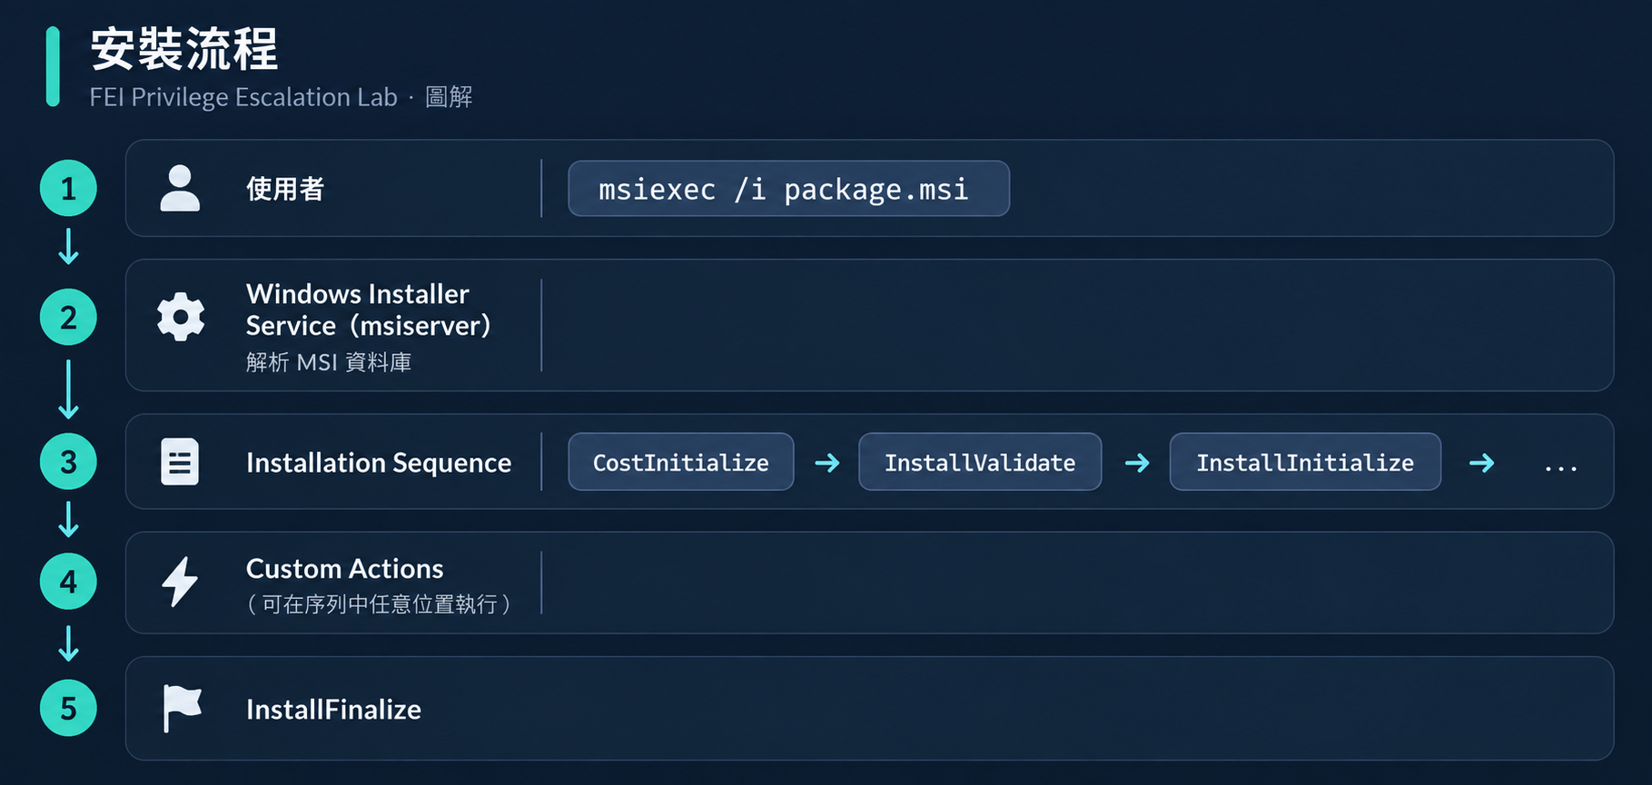This screenshot has height=785, width=1652.
Task: Click the lightning bolt Custom Actions icon
Action: click(x=180, y=581)
